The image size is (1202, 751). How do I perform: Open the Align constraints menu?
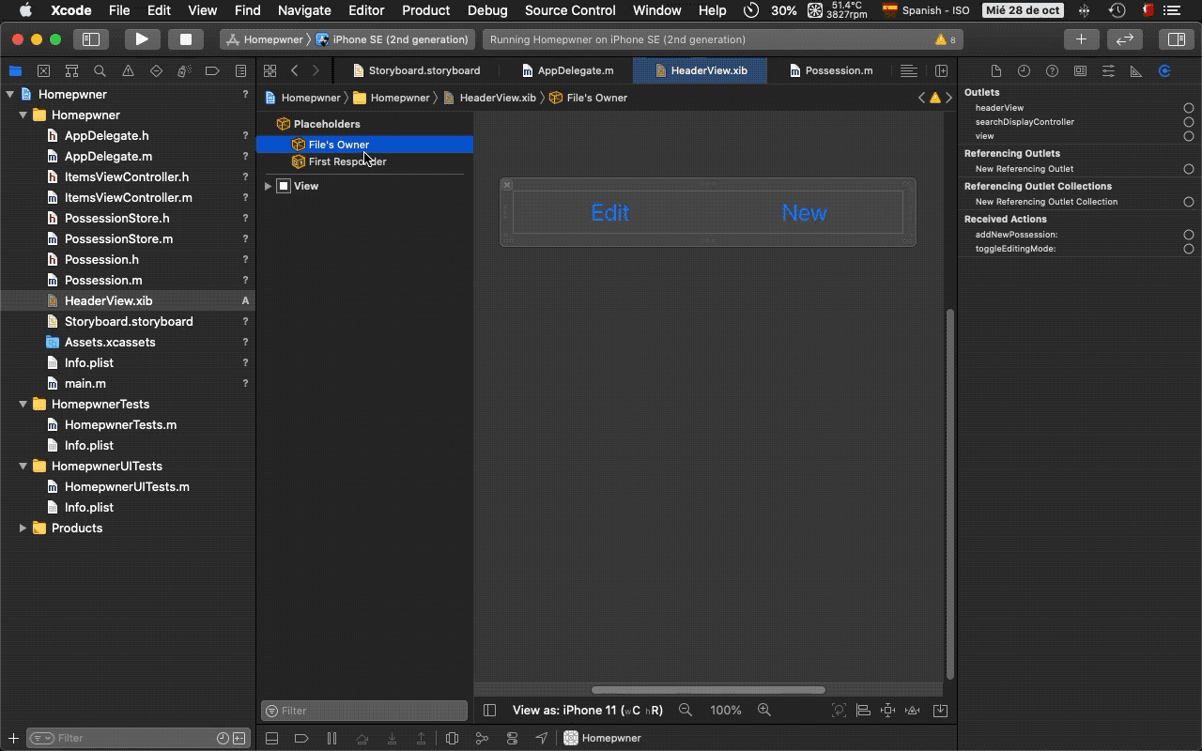point(863,711)
